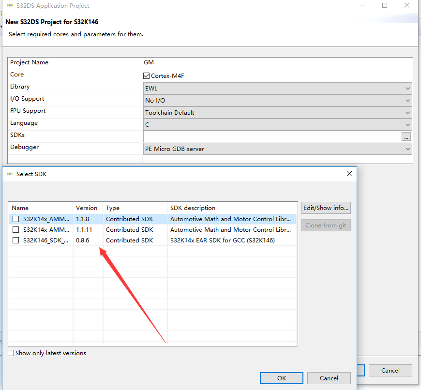Toggle the Cortex-M4F core checkbox
This screenshot has height=390, width=421.
146,75
